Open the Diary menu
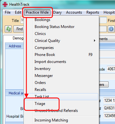Image resolution: width=115 pixels, height=124 pixels. (57, 12)
